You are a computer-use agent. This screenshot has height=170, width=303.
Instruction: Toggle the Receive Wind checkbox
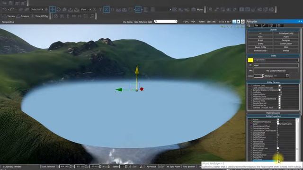pos(279,101)
